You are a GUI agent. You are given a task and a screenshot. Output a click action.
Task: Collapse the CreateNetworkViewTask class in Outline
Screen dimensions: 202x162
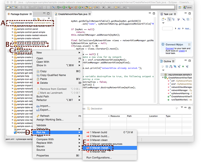tap(163, 77)
